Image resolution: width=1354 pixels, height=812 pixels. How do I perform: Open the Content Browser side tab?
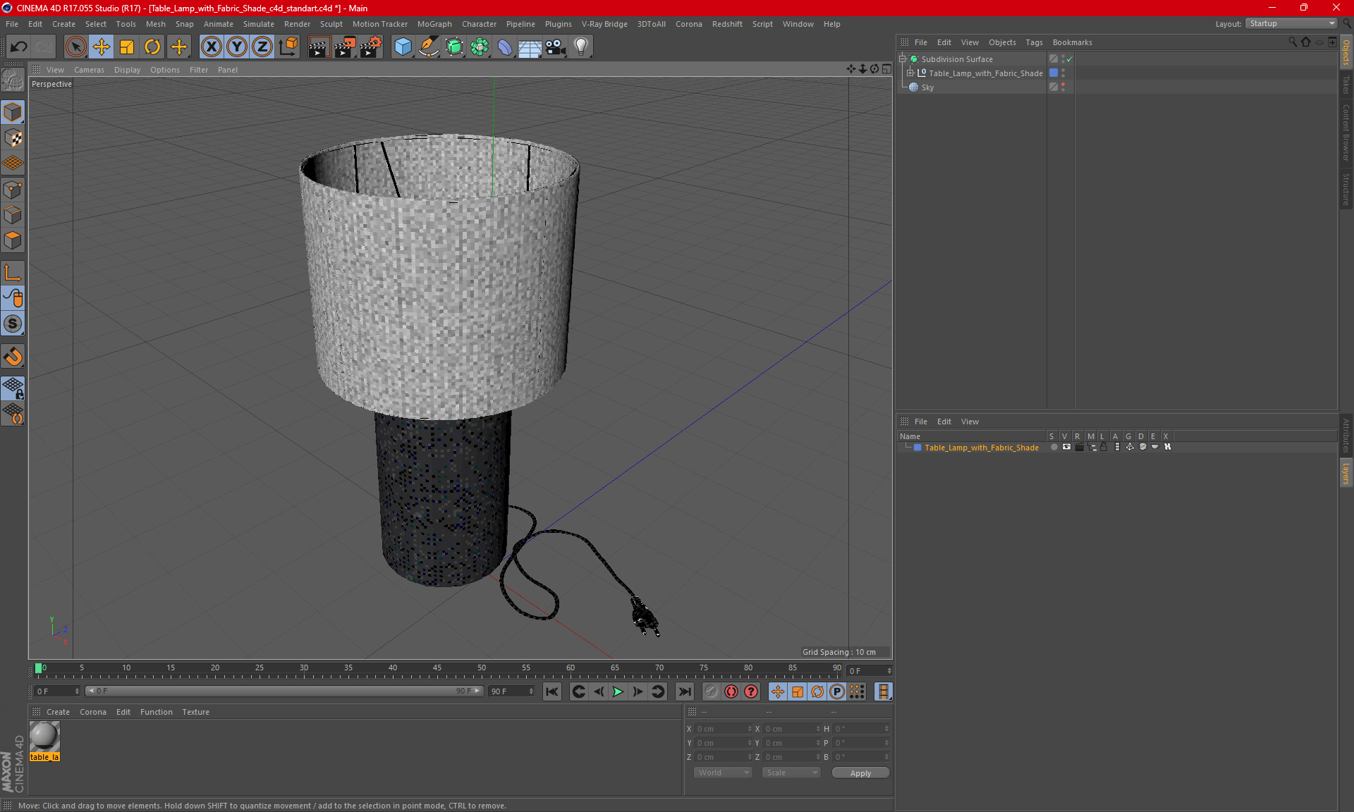coord(1346,132)
